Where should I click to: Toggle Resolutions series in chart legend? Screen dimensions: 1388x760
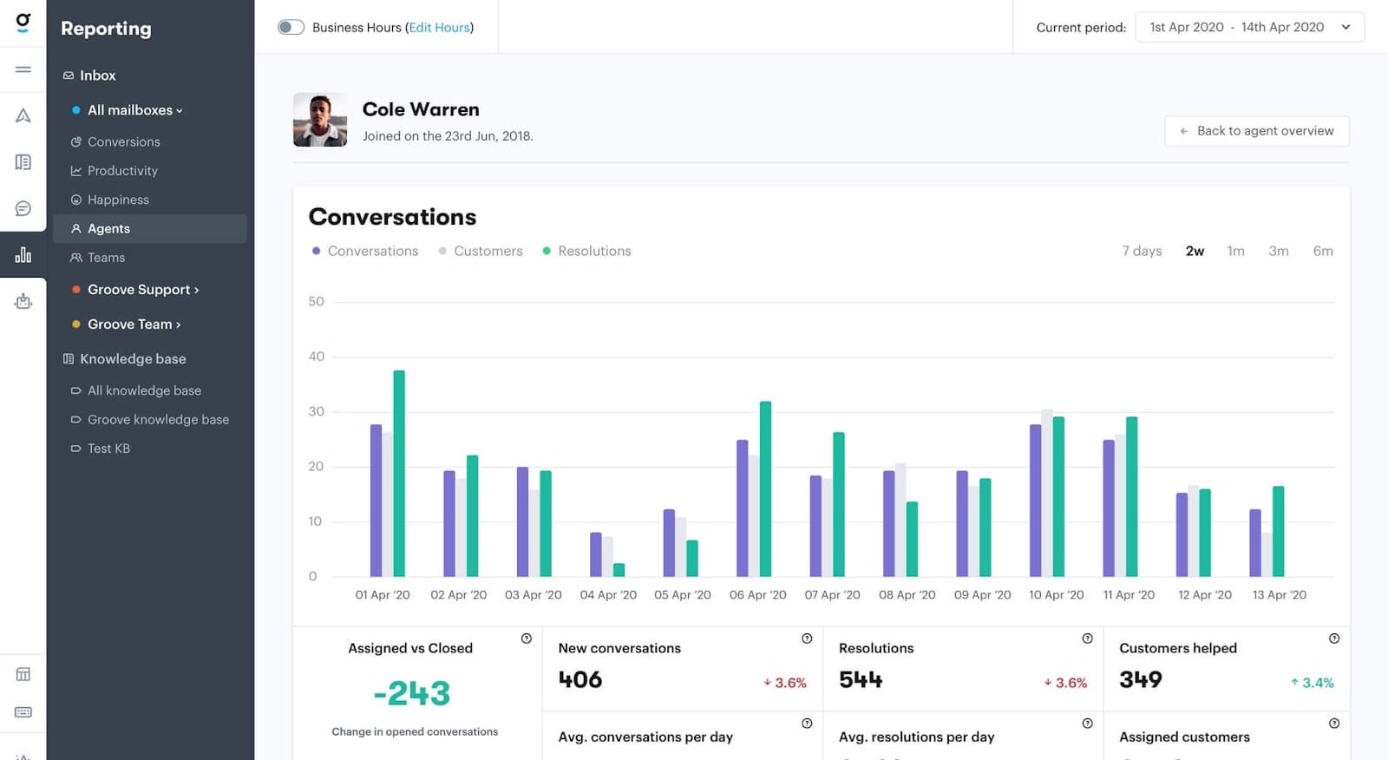click(586, 251)
